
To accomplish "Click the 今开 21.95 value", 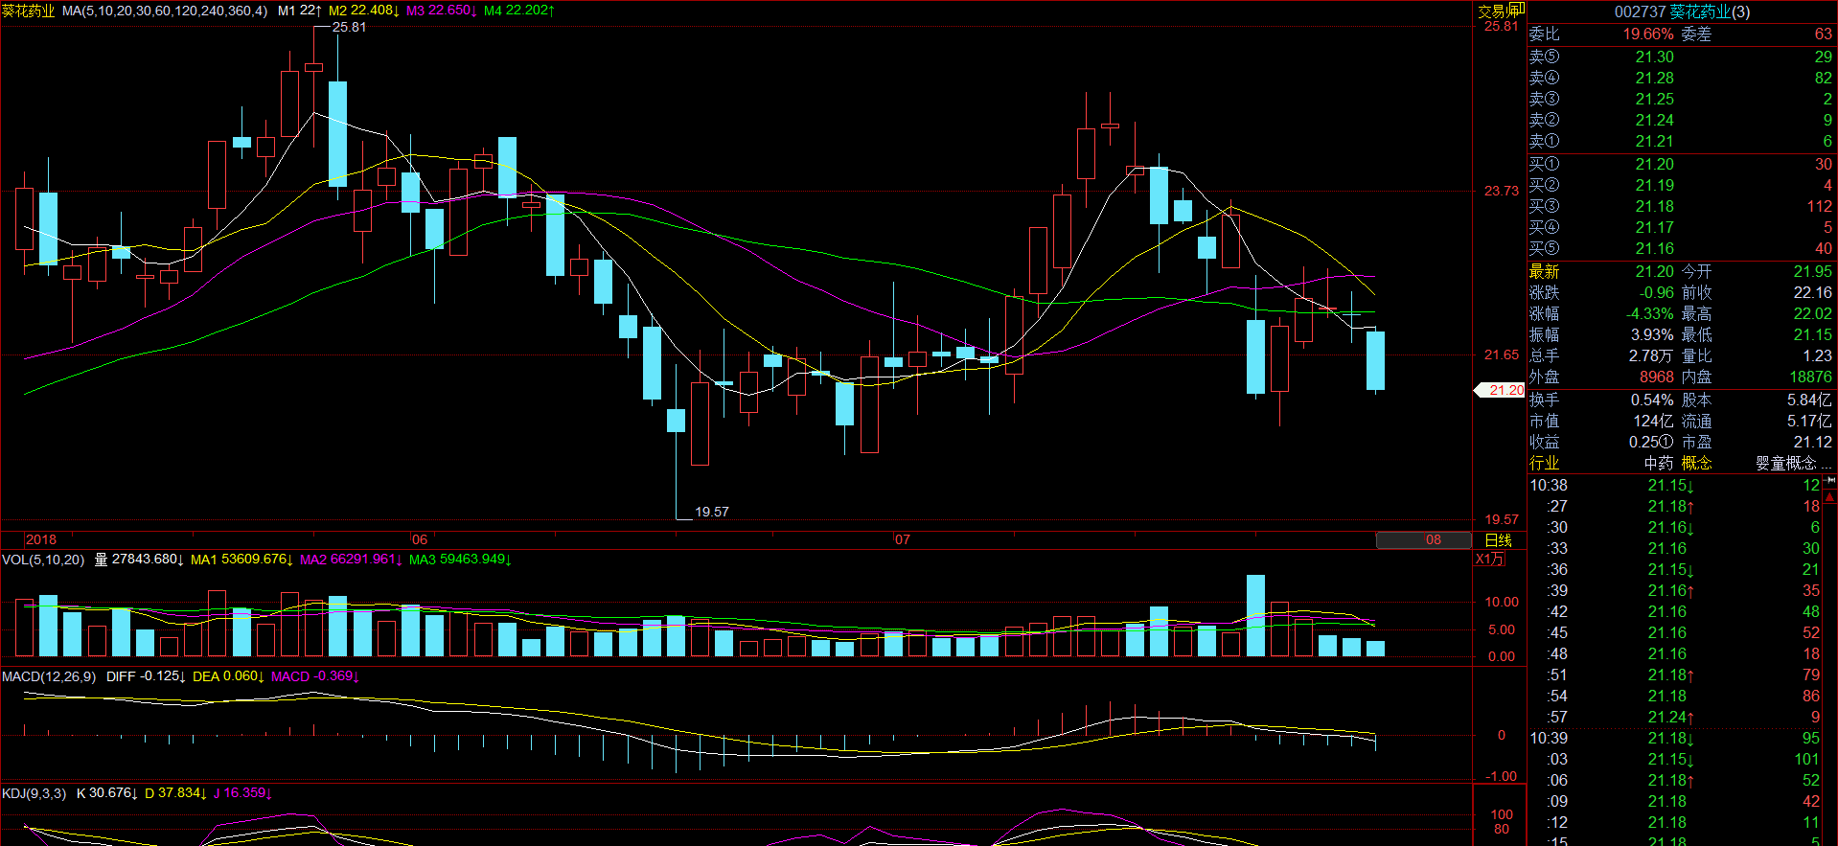I will [1813, 271].
